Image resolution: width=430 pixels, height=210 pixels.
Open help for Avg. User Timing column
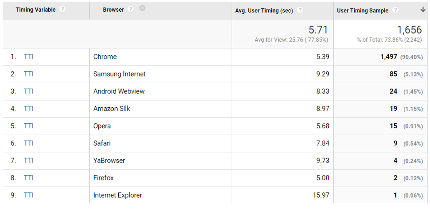300,10
